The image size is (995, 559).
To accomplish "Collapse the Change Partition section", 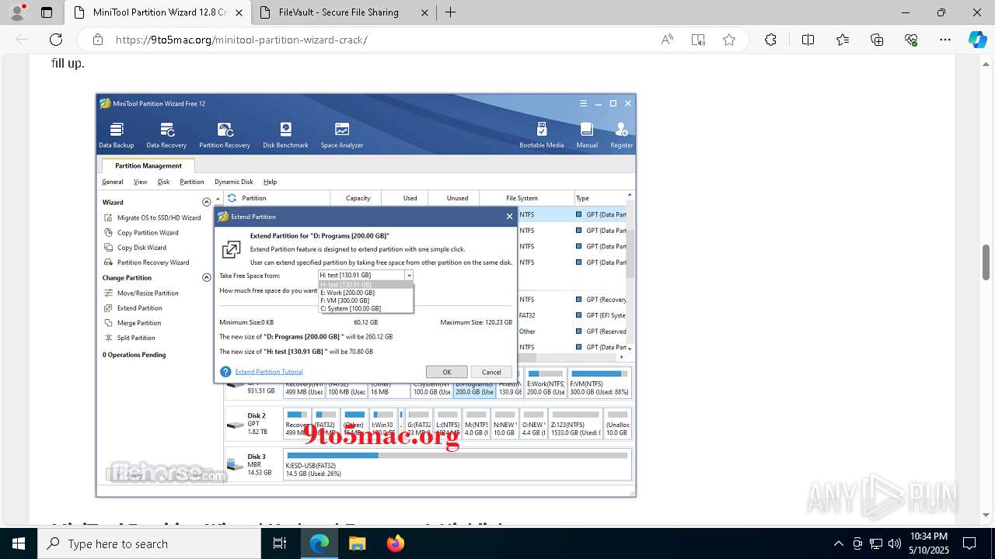I will coord(207,277).
